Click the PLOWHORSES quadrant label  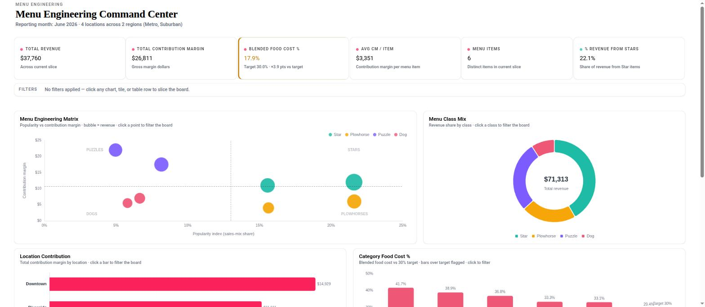pos(354,214)
